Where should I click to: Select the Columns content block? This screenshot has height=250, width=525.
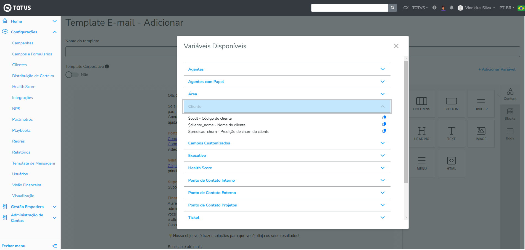pos(422,104)
